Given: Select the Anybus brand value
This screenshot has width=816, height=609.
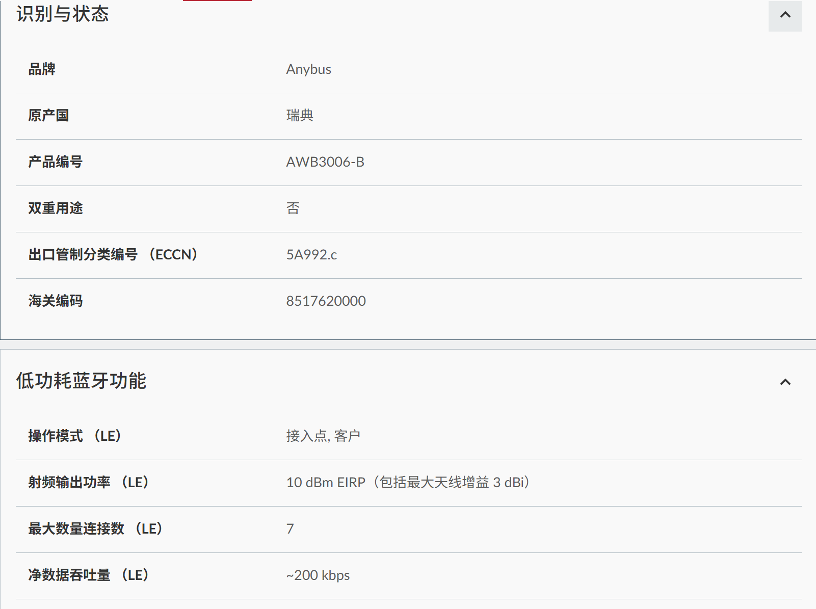Looking at the screenshot, I should tap(308, 69).
